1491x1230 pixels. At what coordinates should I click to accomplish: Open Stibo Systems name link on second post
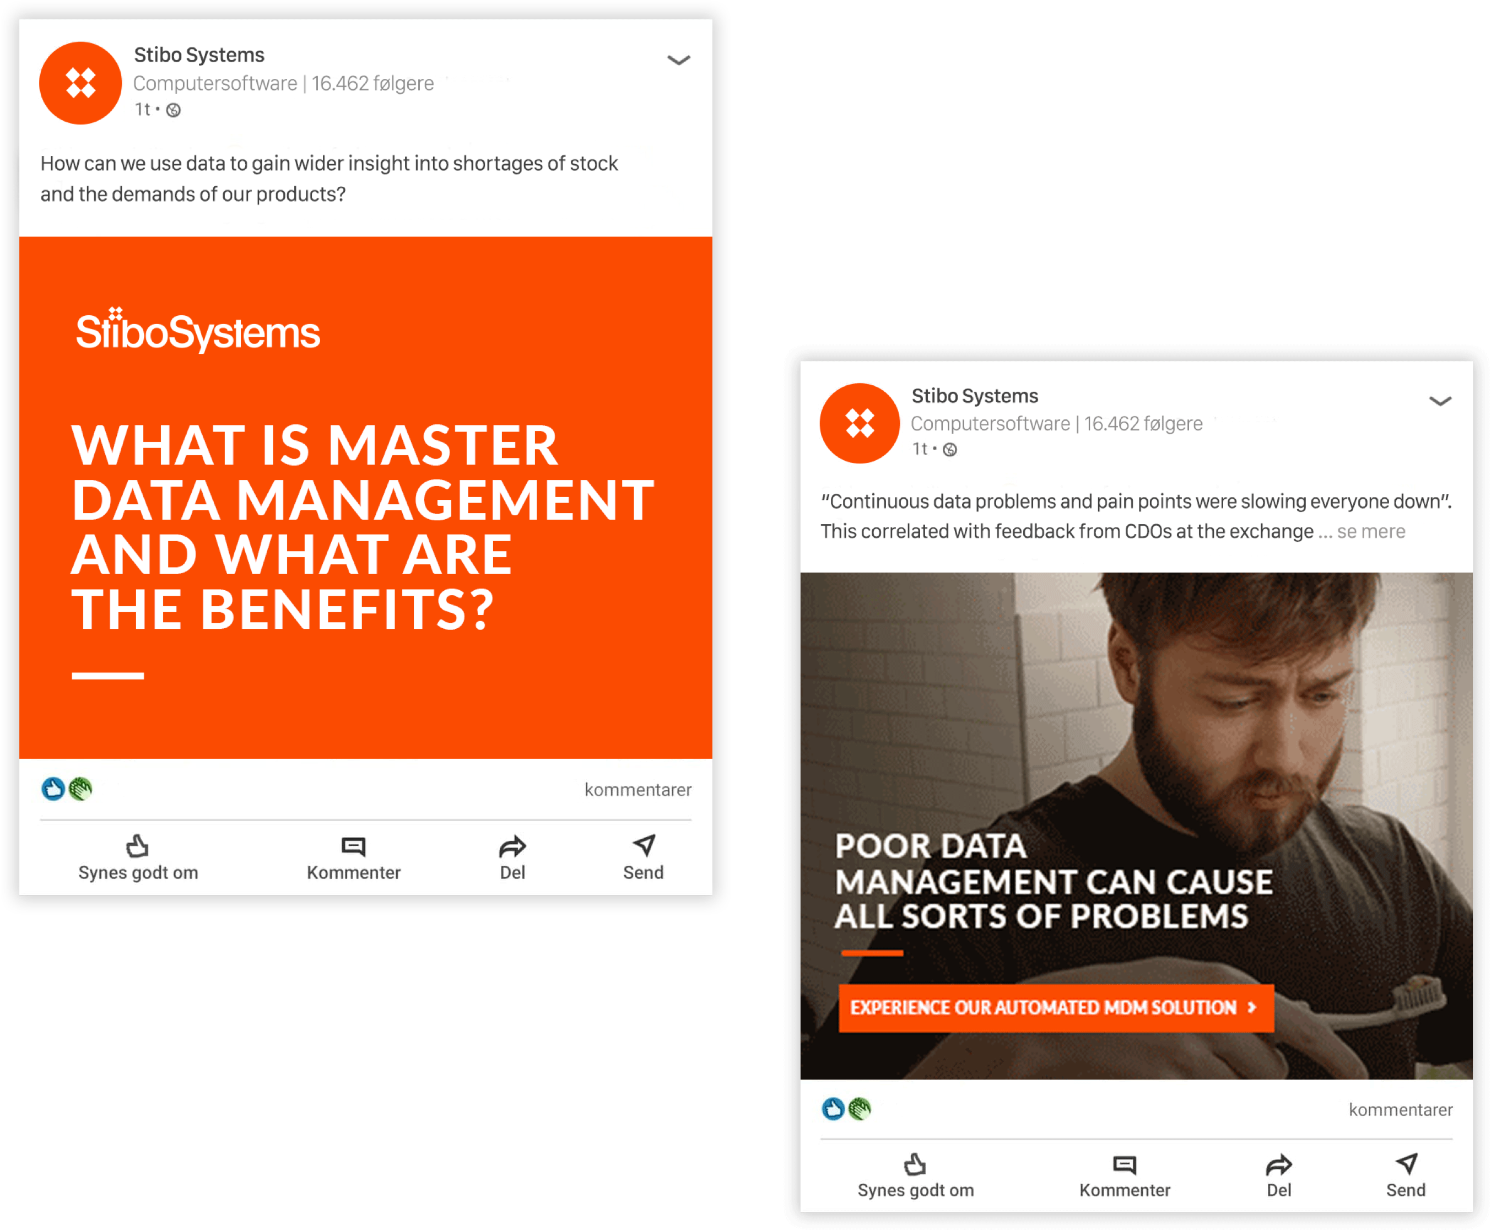pyautogui.click(x=974, y=395)
